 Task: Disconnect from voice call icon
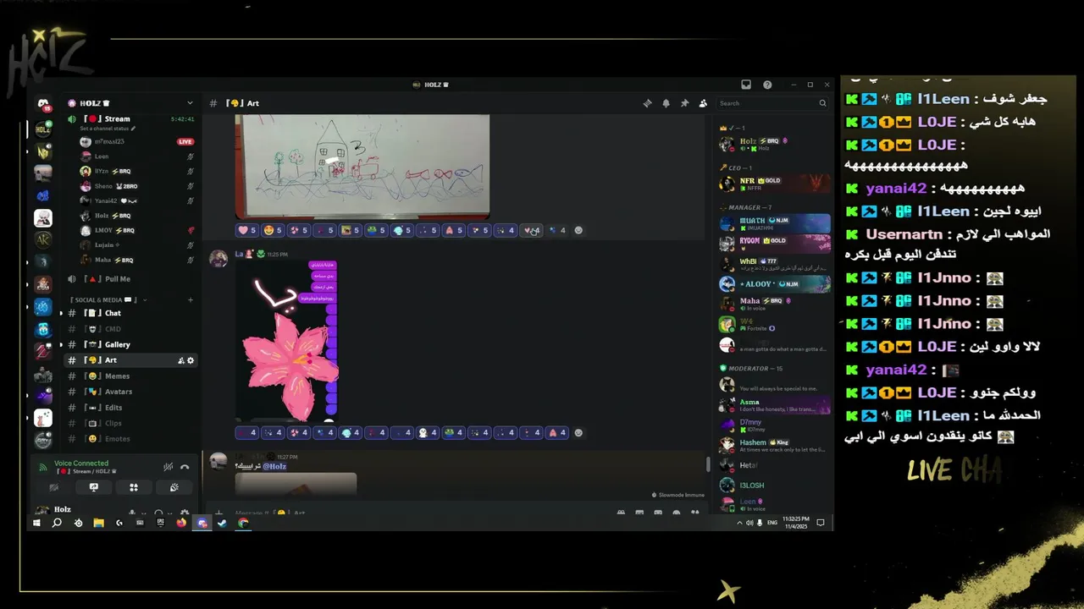click(185, 467)
